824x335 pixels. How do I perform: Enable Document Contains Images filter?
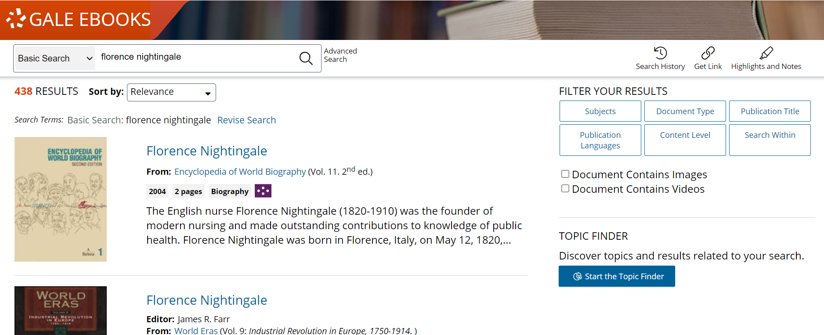pos(565,174)
